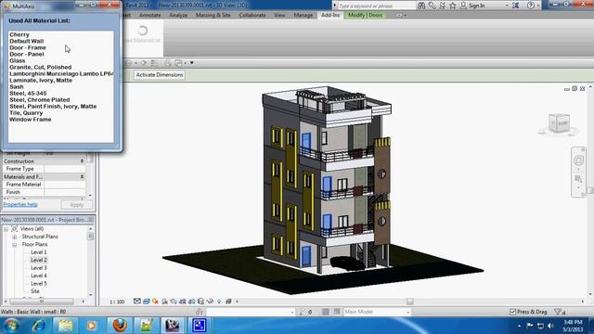Click the view's horizontal scrollbar thumb
The width and height of the screenshot is (594, 334).
(409, 302)
